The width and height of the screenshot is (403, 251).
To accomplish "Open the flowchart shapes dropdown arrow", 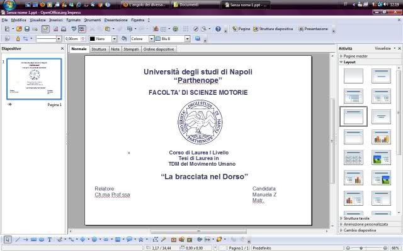I will click(123, 240).
